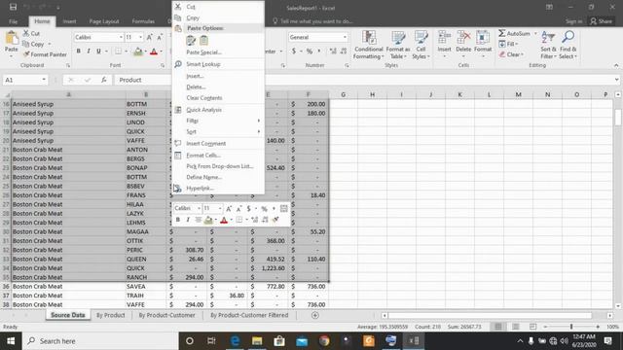
Task: Click the ribbon Accounting dollar format icon
Action: 294,52
